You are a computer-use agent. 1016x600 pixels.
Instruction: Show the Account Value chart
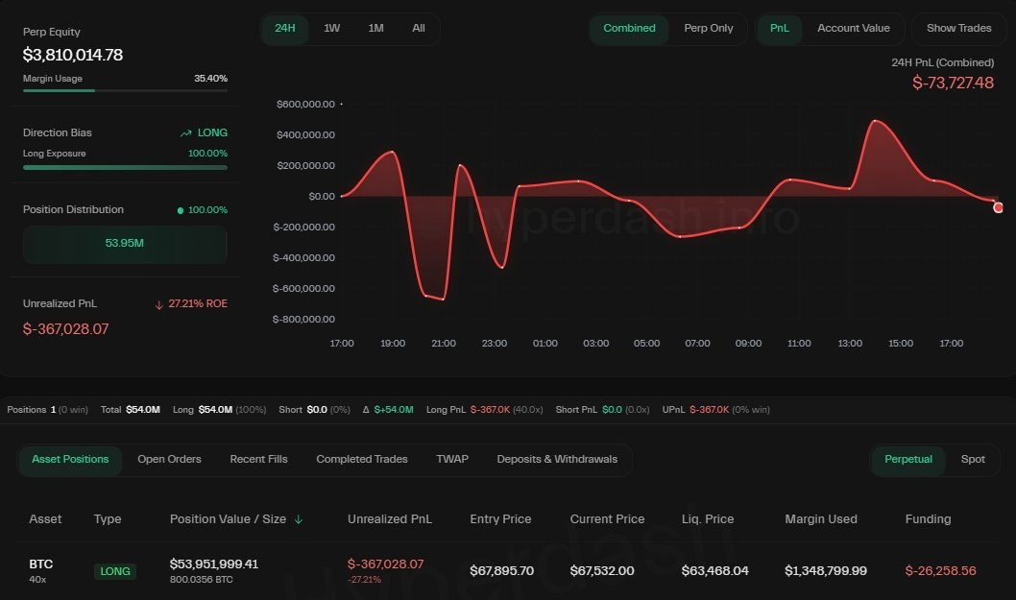tap(854, 29)
